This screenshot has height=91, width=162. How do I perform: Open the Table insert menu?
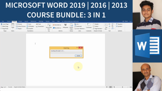click(13, 26)
